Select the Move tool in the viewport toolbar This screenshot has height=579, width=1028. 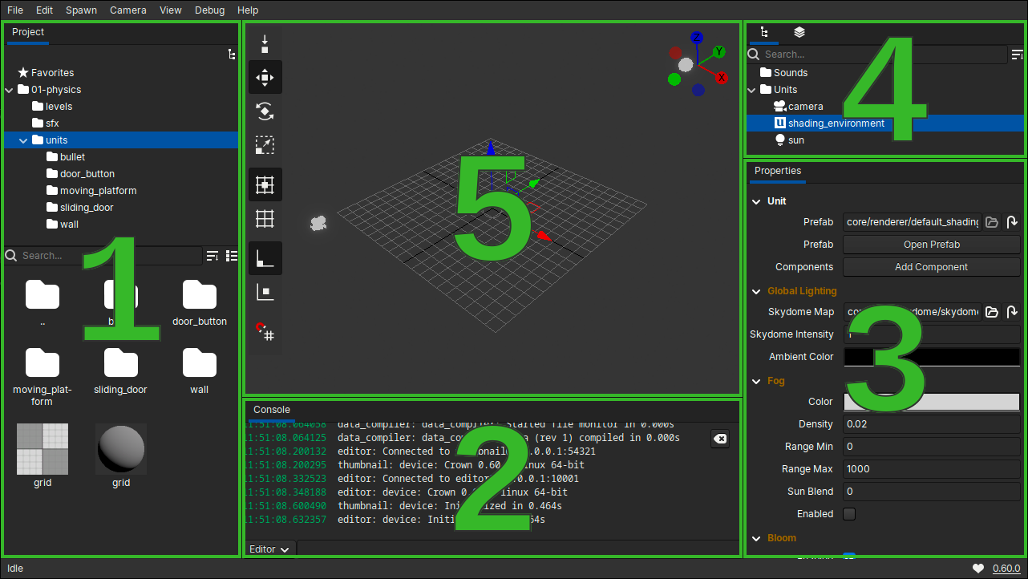[x=265, y=77]
